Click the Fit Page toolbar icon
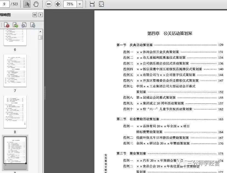The image size is (227, 173). pos(101,4)
